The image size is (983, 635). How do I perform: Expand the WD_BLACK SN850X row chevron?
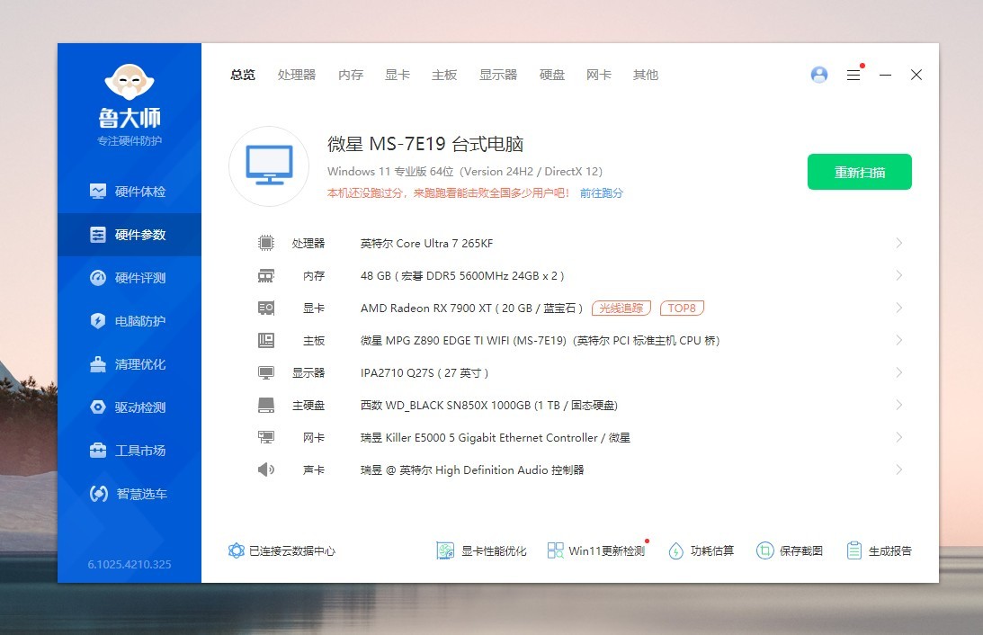pyautogui.click(x=899, y=405)
